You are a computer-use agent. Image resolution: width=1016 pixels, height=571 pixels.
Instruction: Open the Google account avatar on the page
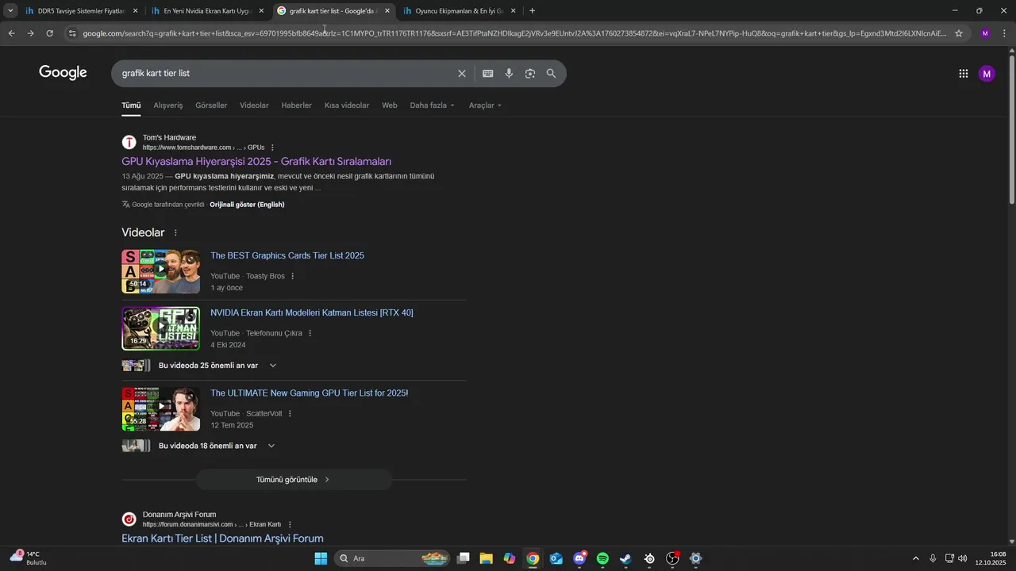pos(987,74)
